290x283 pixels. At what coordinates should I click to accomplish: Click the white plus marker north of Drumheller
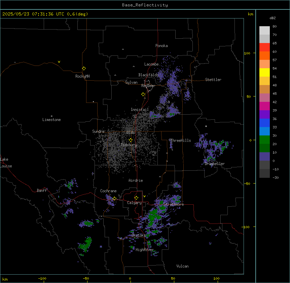[x=206, y=126]
